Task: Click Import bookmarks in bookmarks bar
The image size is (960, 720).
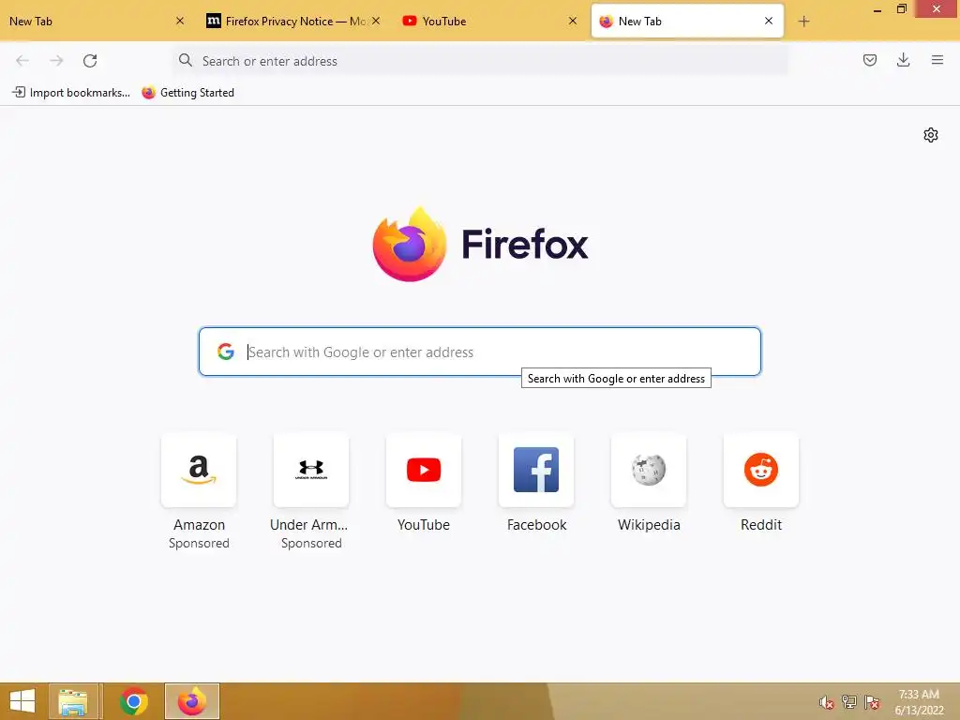Action: (71, 93)
